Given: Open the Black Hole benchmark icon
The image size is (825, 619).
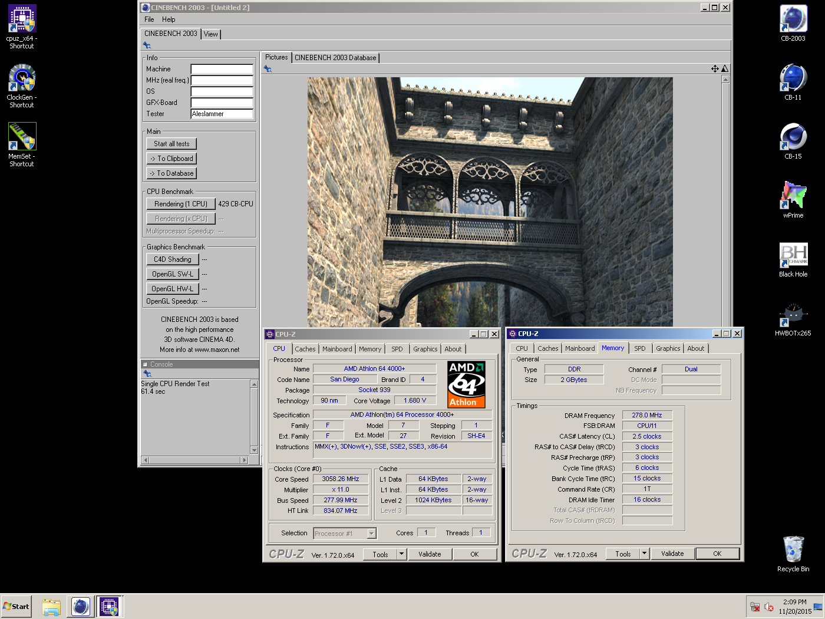Looking at the screenshot, I should (x=793, y=259).
